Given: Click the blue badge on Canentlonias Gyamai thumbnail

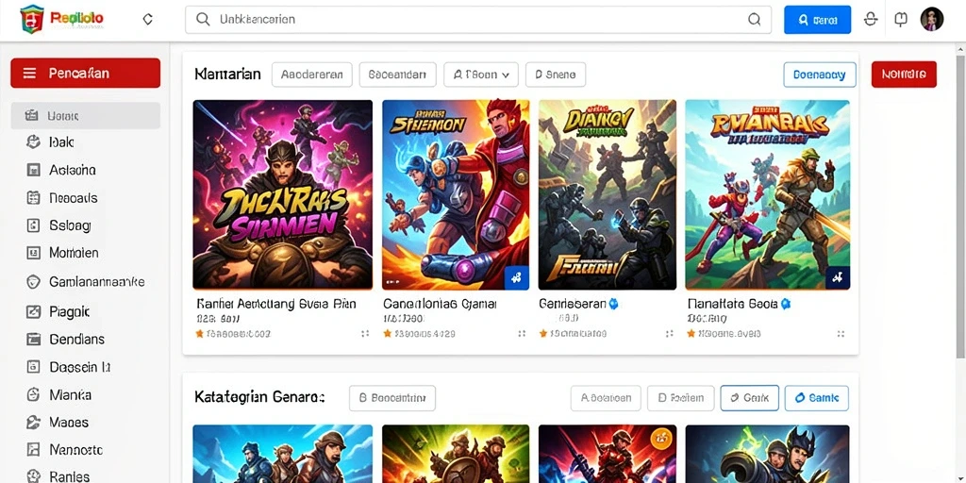Looking at the screenshot, I should point(516,278).
